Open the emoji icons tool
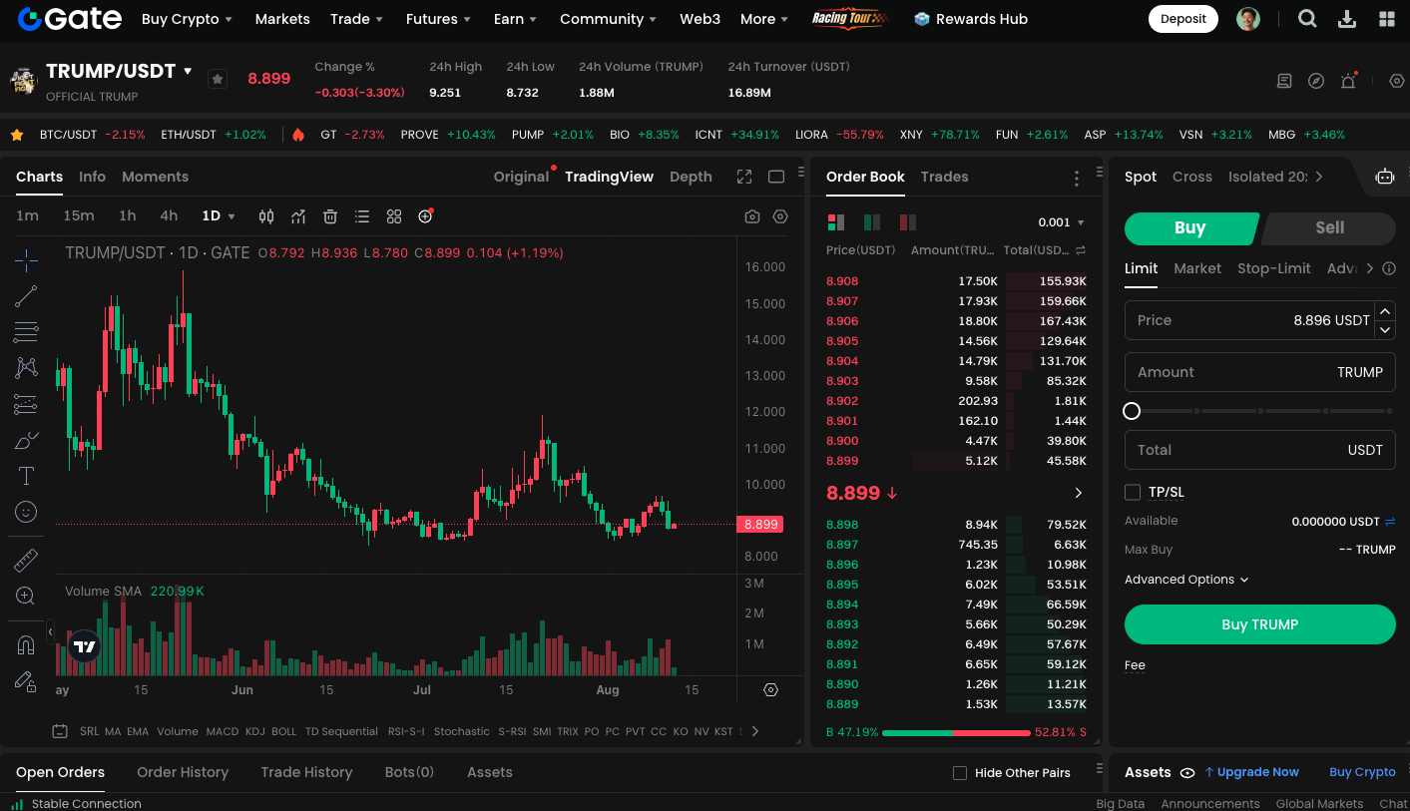Screen dimensions: 1410x811 (26, 512)
